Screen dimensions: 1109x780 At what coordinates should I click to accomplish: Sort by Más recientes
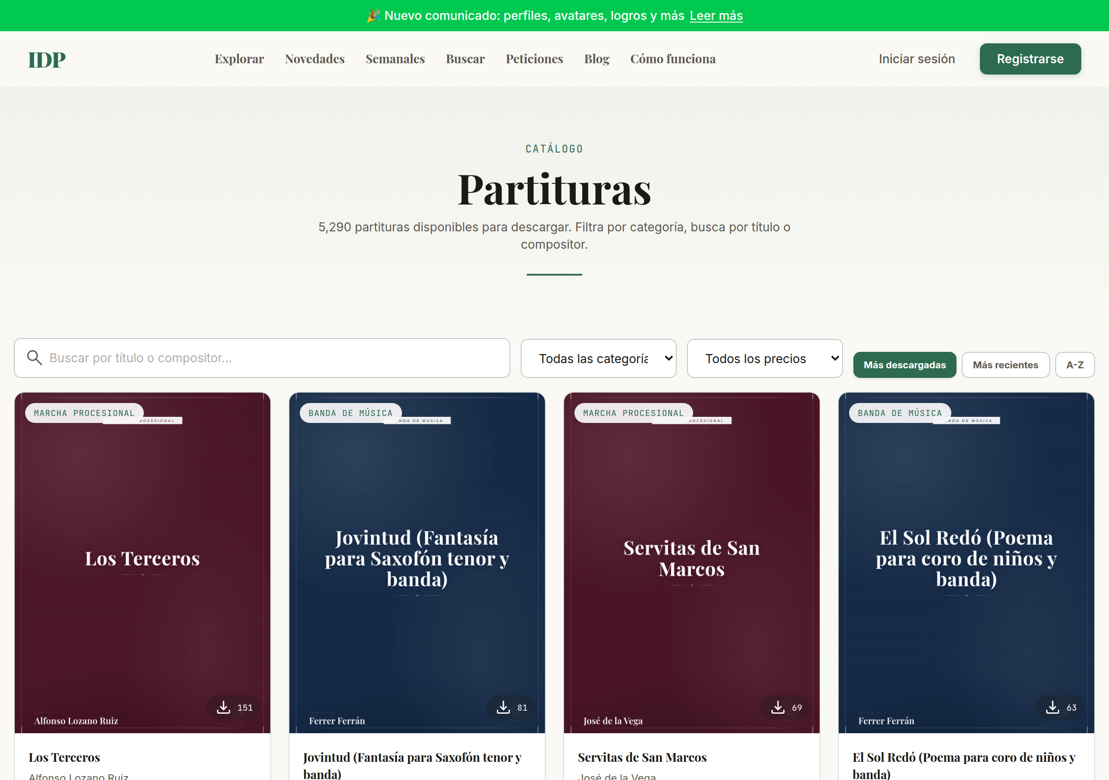click(1005, 365)
